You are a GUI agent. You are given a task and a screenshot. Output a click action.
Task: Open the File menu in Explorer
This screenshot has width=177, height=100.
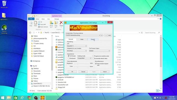(x=31, y=19)
